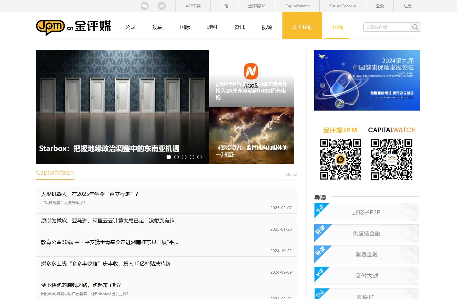Open 原以为微软、亚马逊 cloud article
This screenshot has height=299, width=457.
pos(110,220)
